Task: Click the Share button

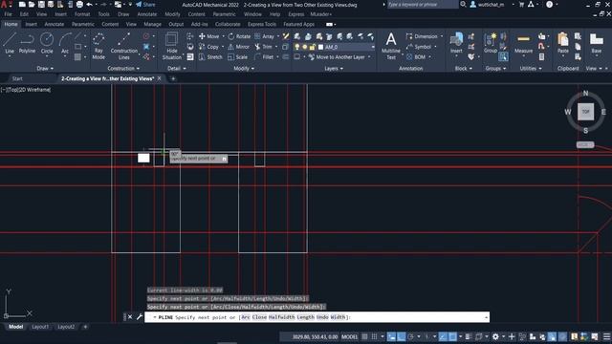Action: point(145,4)
